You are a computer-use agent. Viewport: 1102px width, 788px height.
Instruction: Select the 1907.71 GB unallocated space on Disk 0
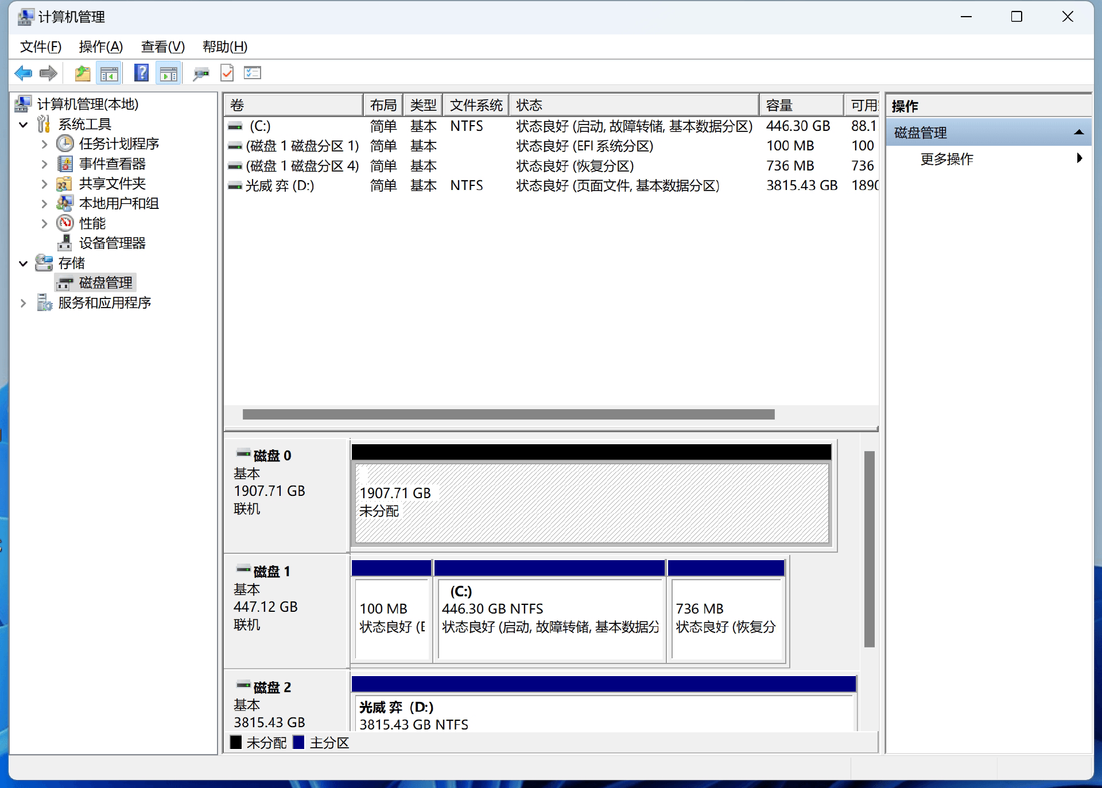(591, 502)
